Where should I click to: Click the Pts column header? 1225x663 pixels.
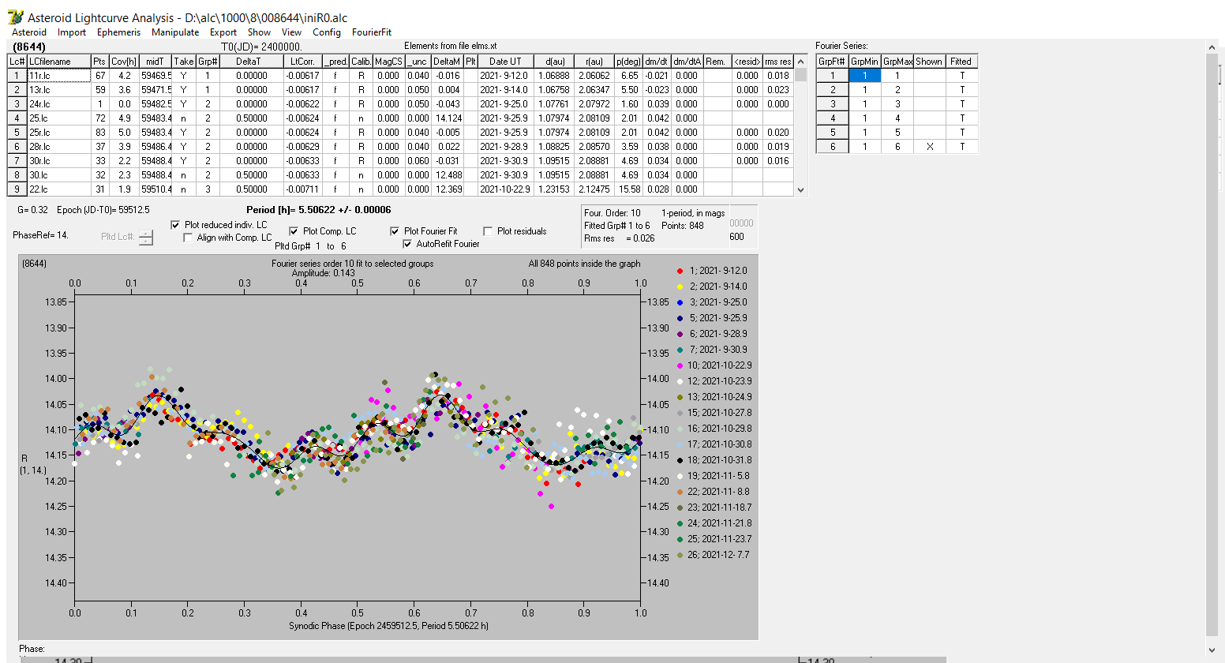click(99, 62)
